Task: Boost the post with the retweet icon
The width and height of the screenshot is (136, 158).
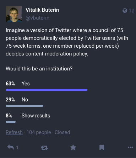Action: [44, 148]
